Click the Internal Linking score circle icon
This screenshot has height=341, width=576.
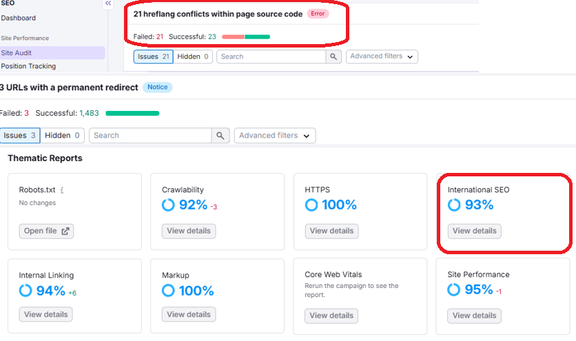click(x=25, y=291)
